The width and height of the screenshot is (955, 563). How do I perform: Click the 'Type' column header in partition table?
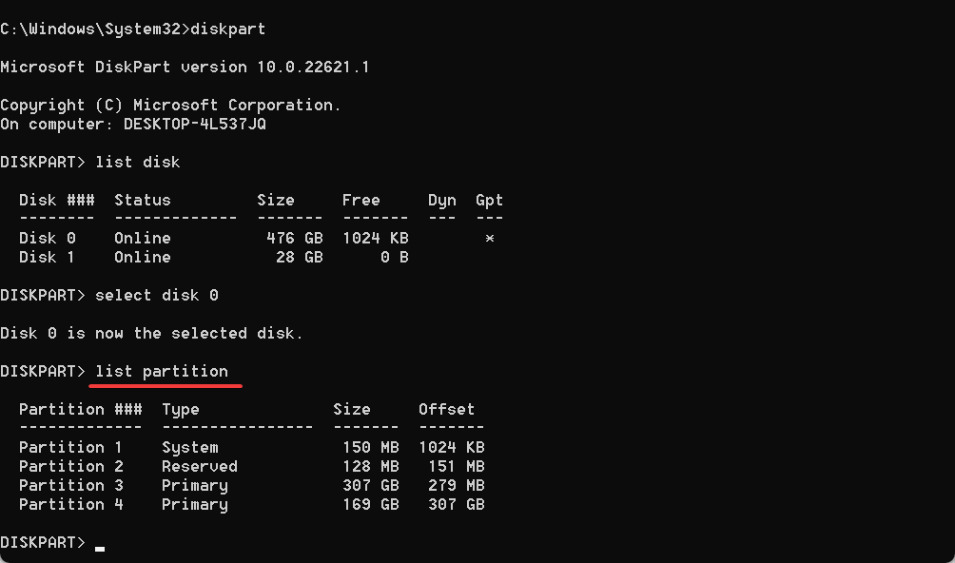click(x=181, y=410)
